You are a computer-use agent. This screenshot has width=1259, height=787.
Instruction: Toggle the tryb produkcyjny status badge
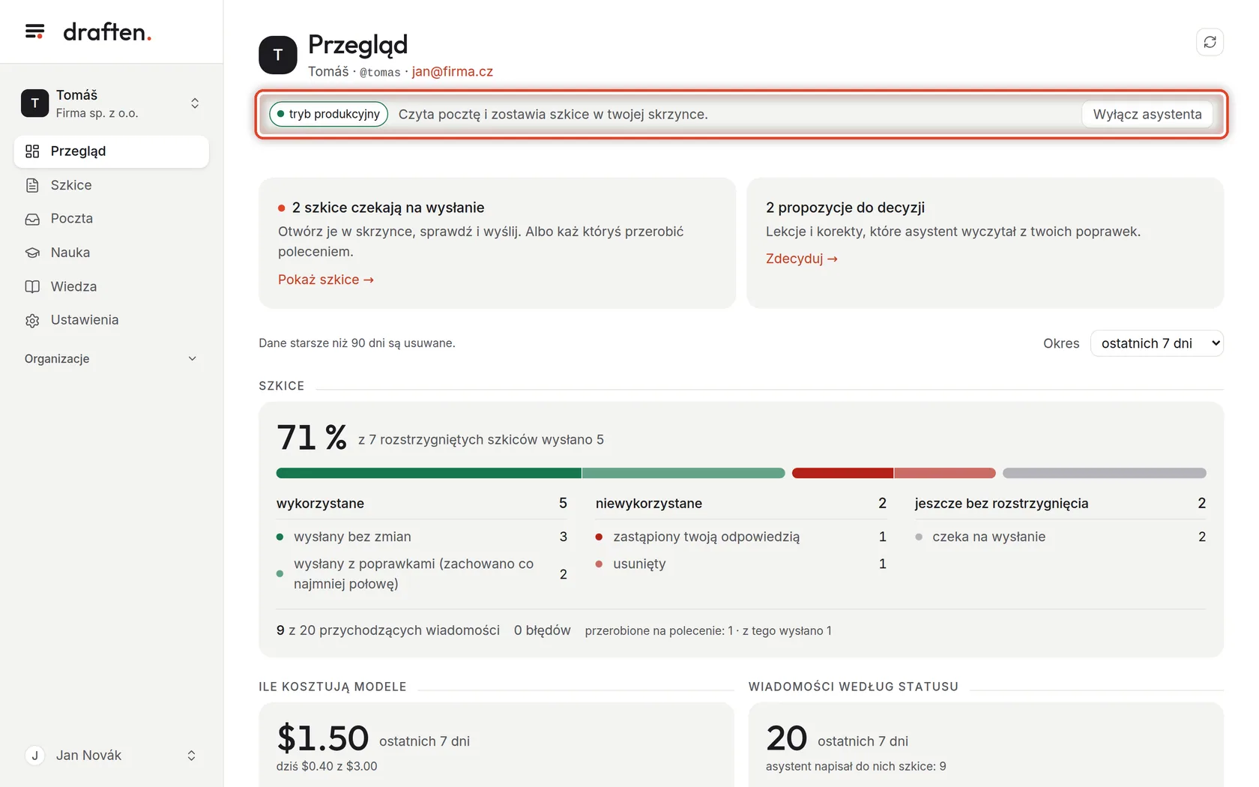[x=328, y=114]
